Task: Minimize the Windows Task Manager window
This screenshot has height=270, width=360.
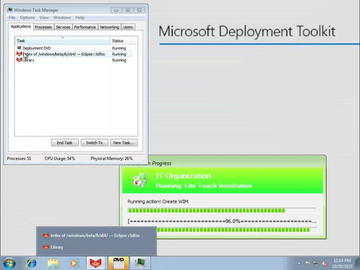Action: (116, 10)
